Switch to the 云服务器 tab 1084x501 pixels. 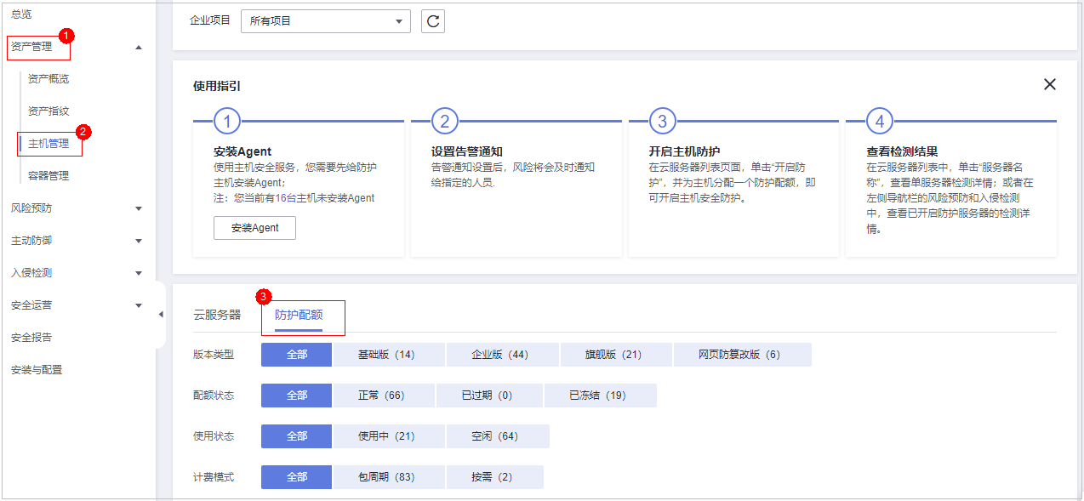coord(217,315)
